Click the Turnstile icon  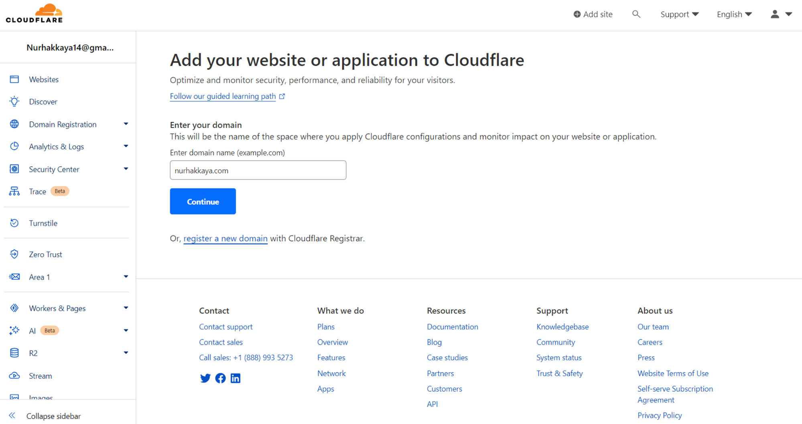coord(14,223)
